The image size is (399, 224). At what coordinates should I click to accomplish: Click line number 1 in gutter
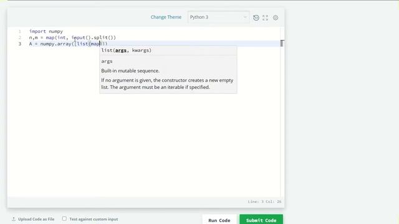(x=19, y=31)
